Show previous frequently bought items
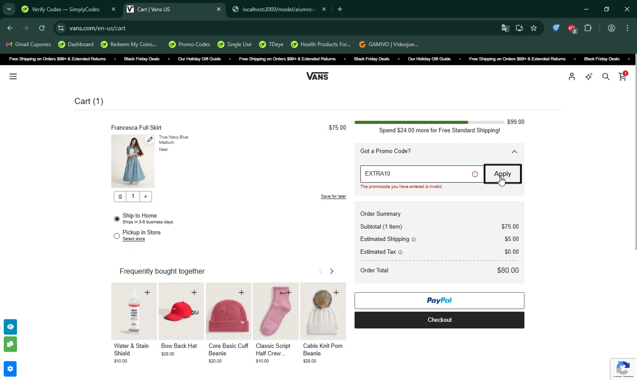The width and height of the screenshot is (637, 380). pos(321,271)
